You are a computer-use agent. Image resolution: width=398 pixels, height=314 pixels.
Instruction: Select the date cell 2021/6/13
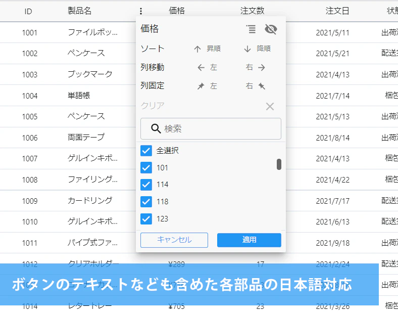tap(332, 222)
